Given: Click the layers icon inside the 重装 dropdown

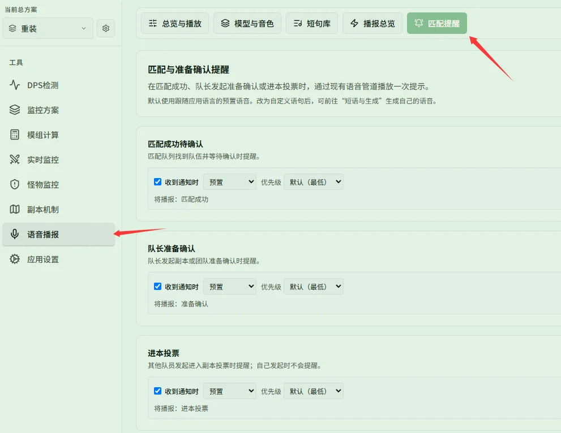Looking at the screenshot, I should click(12, 28).
